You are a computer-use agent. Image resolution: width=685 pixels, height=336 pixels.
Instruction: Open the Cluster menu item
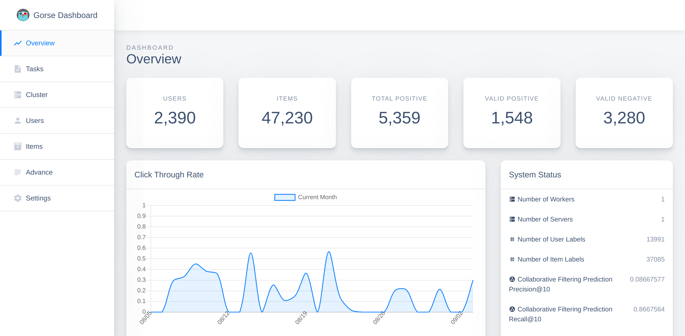[37, 95]
